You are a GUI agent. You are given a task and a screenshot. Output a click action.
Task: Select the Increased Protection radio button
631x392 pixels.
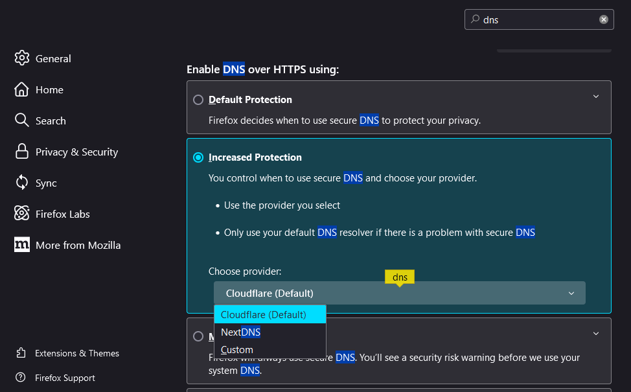coord(198,157)
